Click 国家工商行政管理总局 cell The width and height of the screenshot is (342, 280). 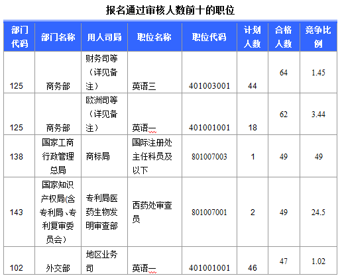pos(58,156)
